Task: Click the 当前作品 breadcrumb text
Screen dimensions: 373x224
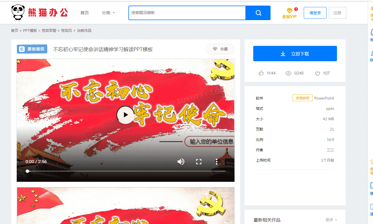Action: pos(84,30)
